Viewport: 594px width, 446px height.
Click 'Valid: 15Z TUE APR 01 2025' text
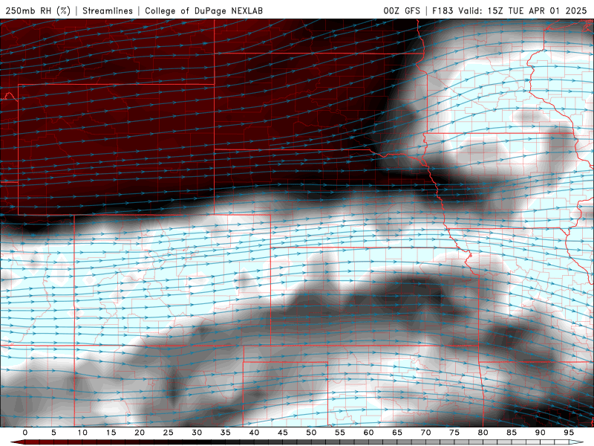523,10
